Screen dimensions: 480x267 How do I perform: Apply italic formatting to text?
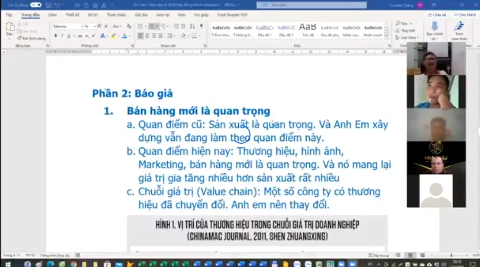click(x=62, y=36)
